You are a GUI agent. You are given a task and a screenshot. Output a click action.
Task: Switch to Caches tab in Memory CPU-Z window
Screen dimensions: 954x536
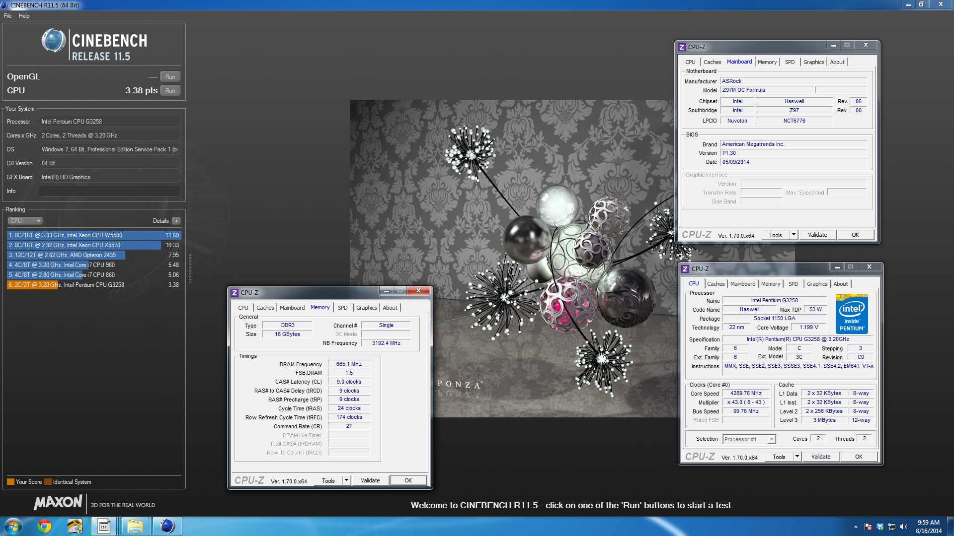[x=265, y=308]
